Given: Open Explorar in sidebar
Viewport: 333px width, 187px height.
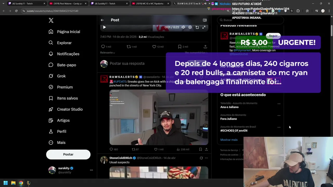Looking at the screenshot, I should [60, 43].
